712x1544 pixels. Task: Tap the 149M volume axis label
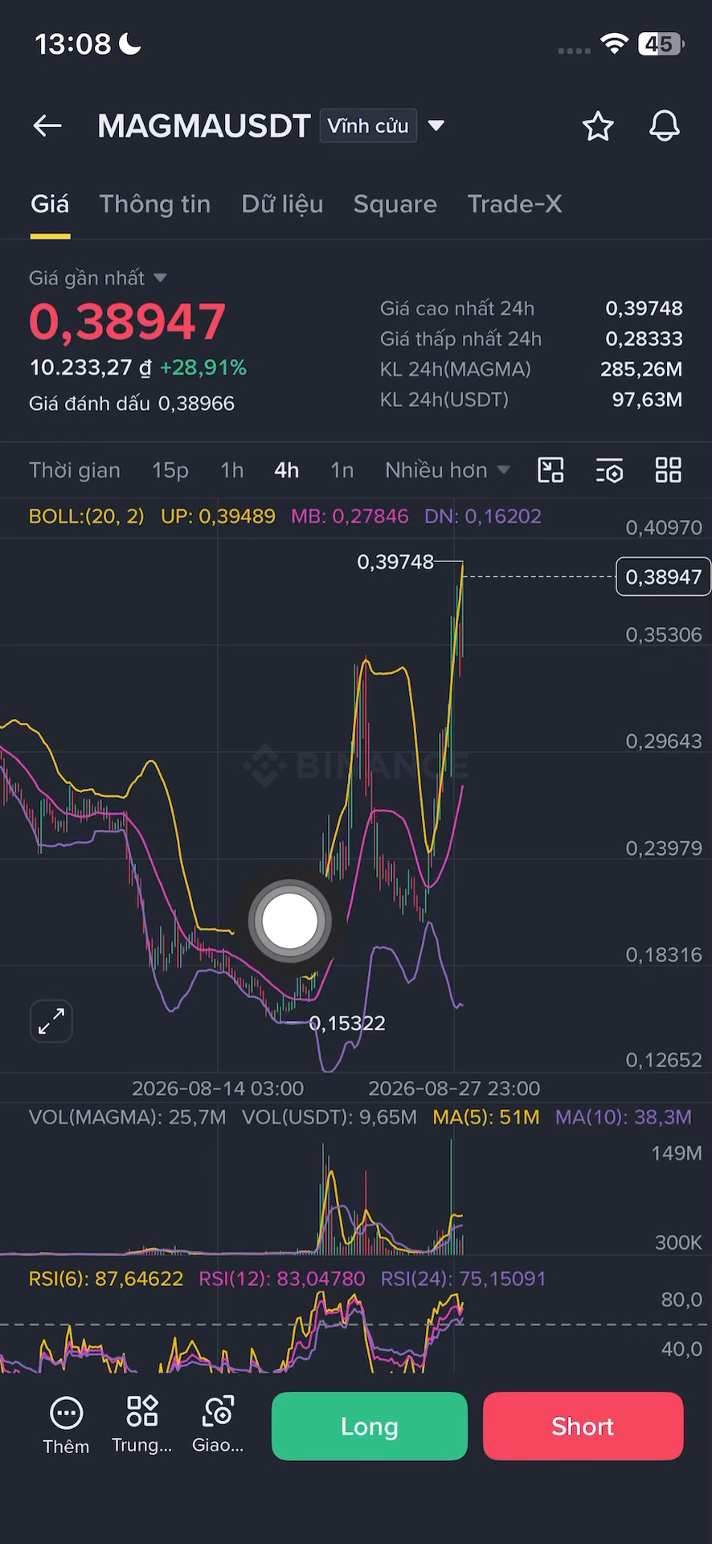[x=677, y=1152]
